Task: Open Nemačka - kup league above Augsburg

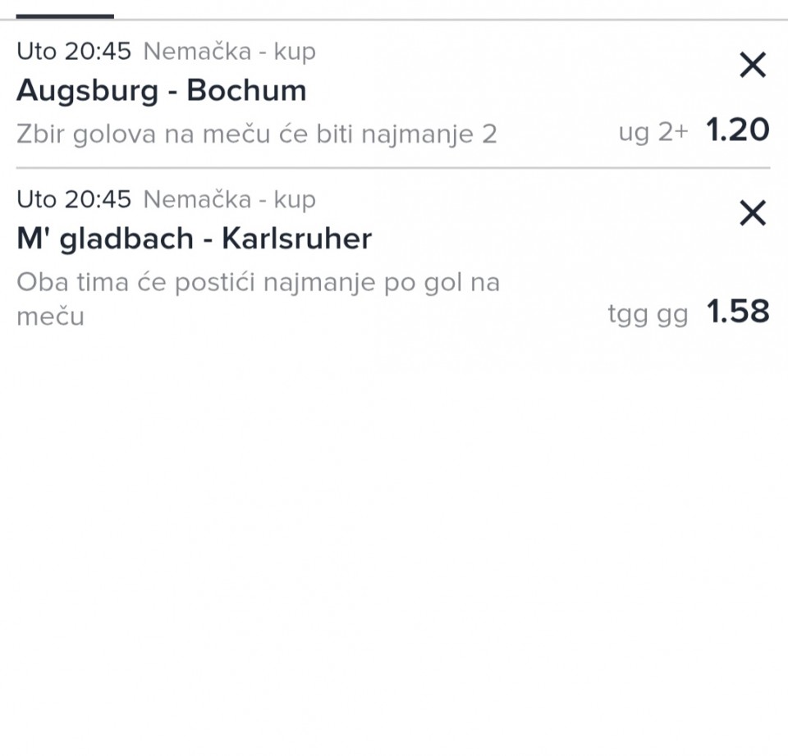Action: [230, 52]
